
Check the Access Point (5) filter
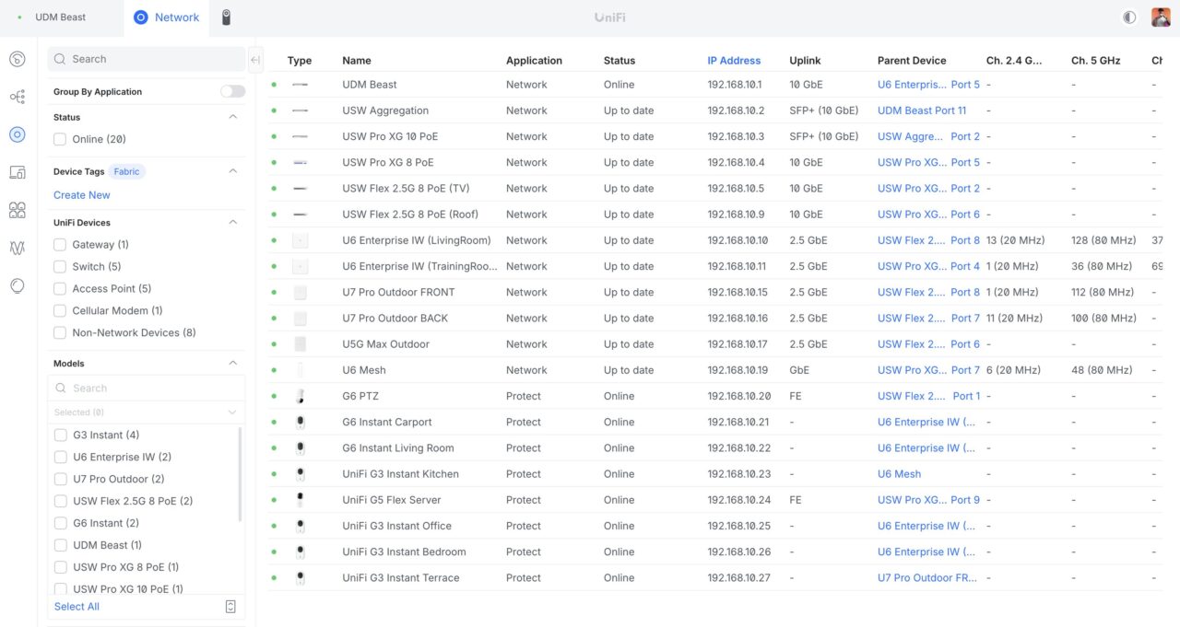point(60,289)
